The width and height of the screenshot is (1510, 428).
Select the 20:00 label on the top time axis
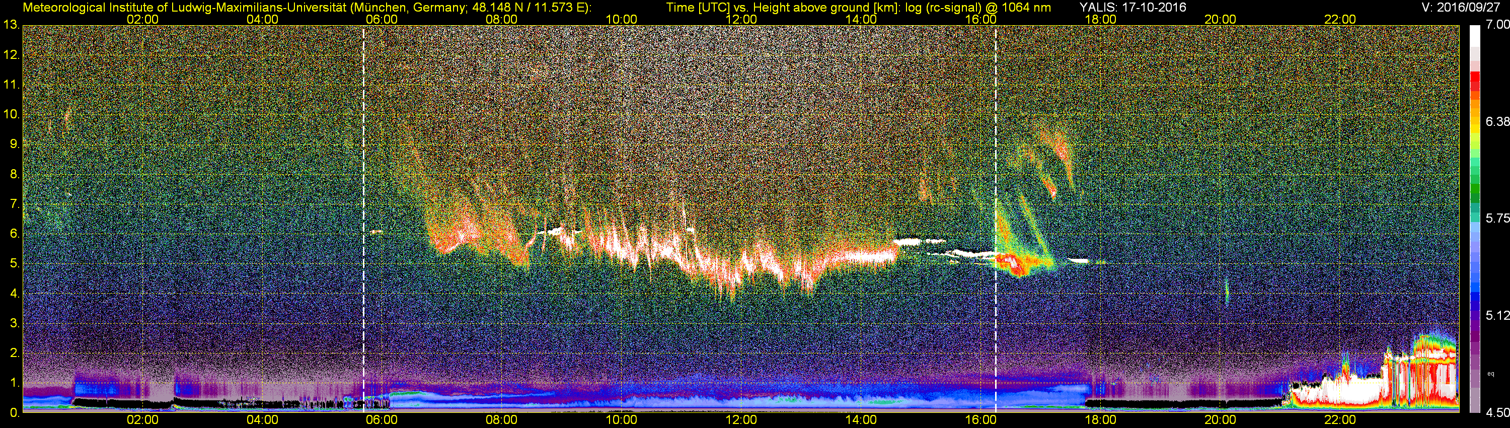tap(1221, 19)
